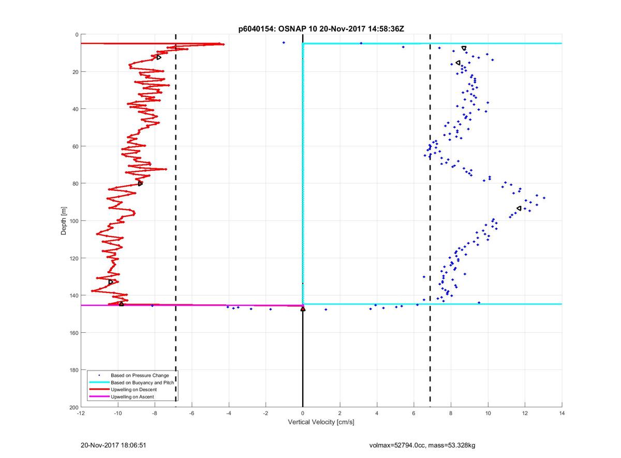Click the -12 velocity tick label
This screenshot has height=458, width=621.
click(81, 413)
